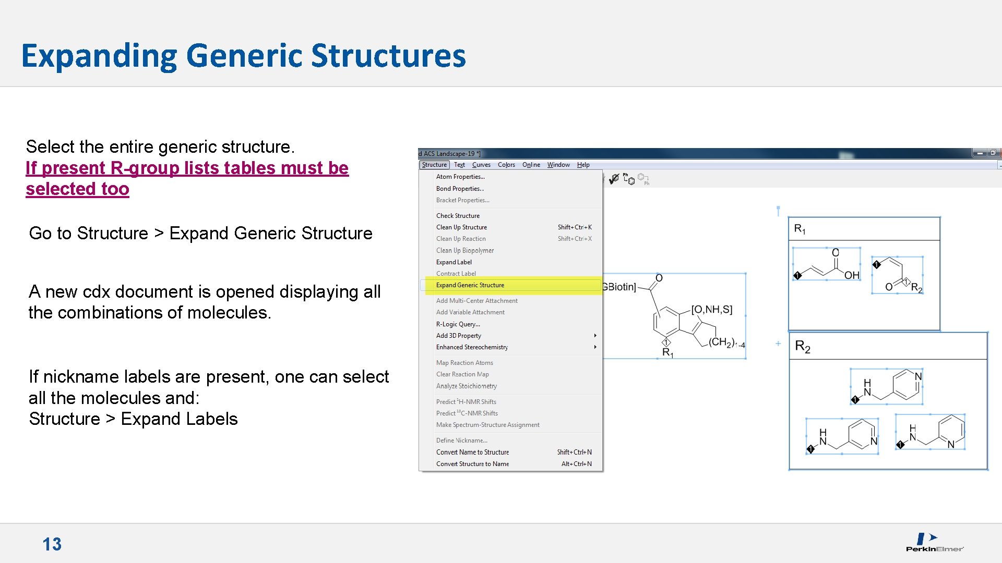This screenshot has height=563, width=1002.
Task: Click the R-Logic Query menu item
Action: pos(458,324)
